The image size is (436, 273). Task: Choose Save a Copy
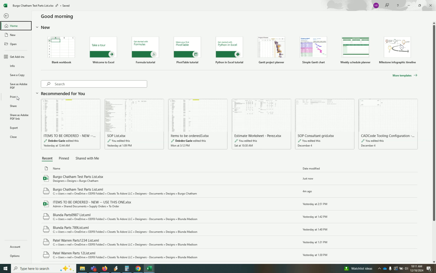pyautogui.click(x=16, y=75)
